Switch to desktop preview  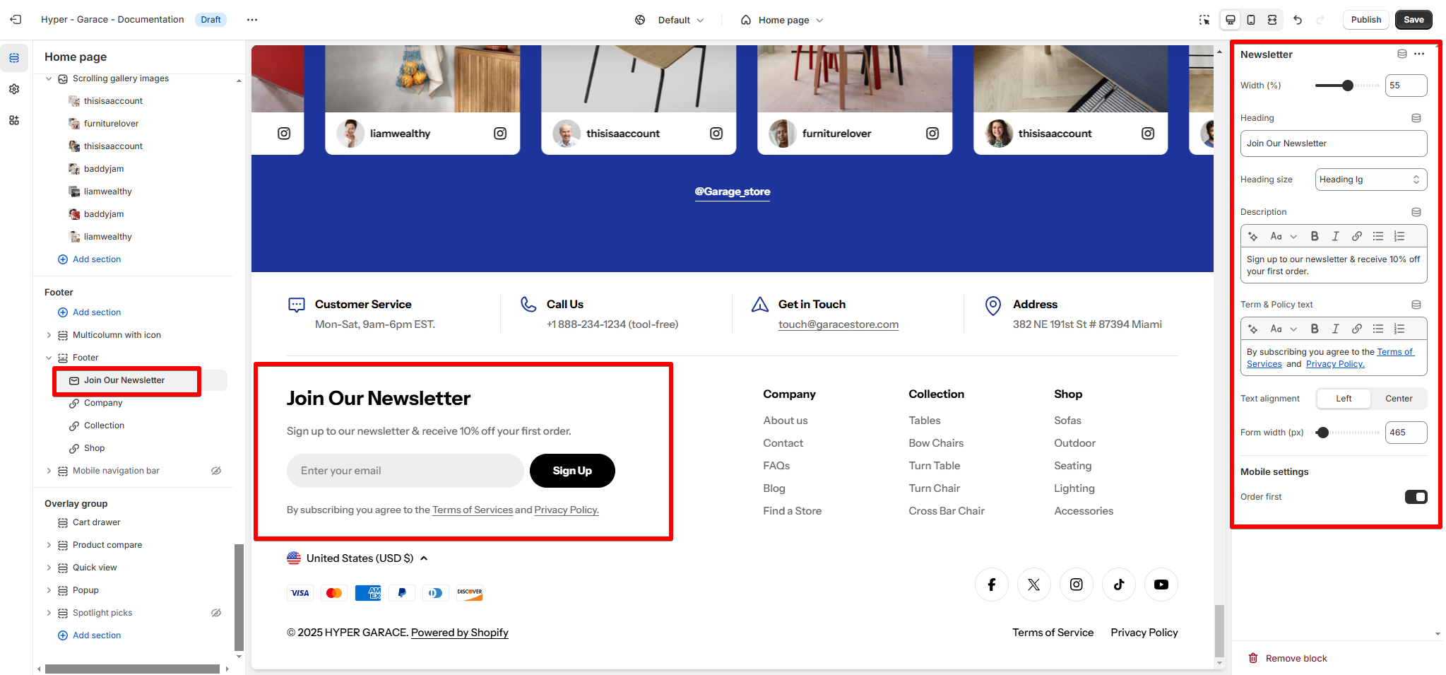(1231, 20)
